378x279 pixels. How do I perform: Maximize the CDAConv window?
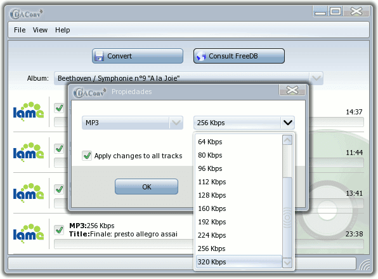(336, 11)
